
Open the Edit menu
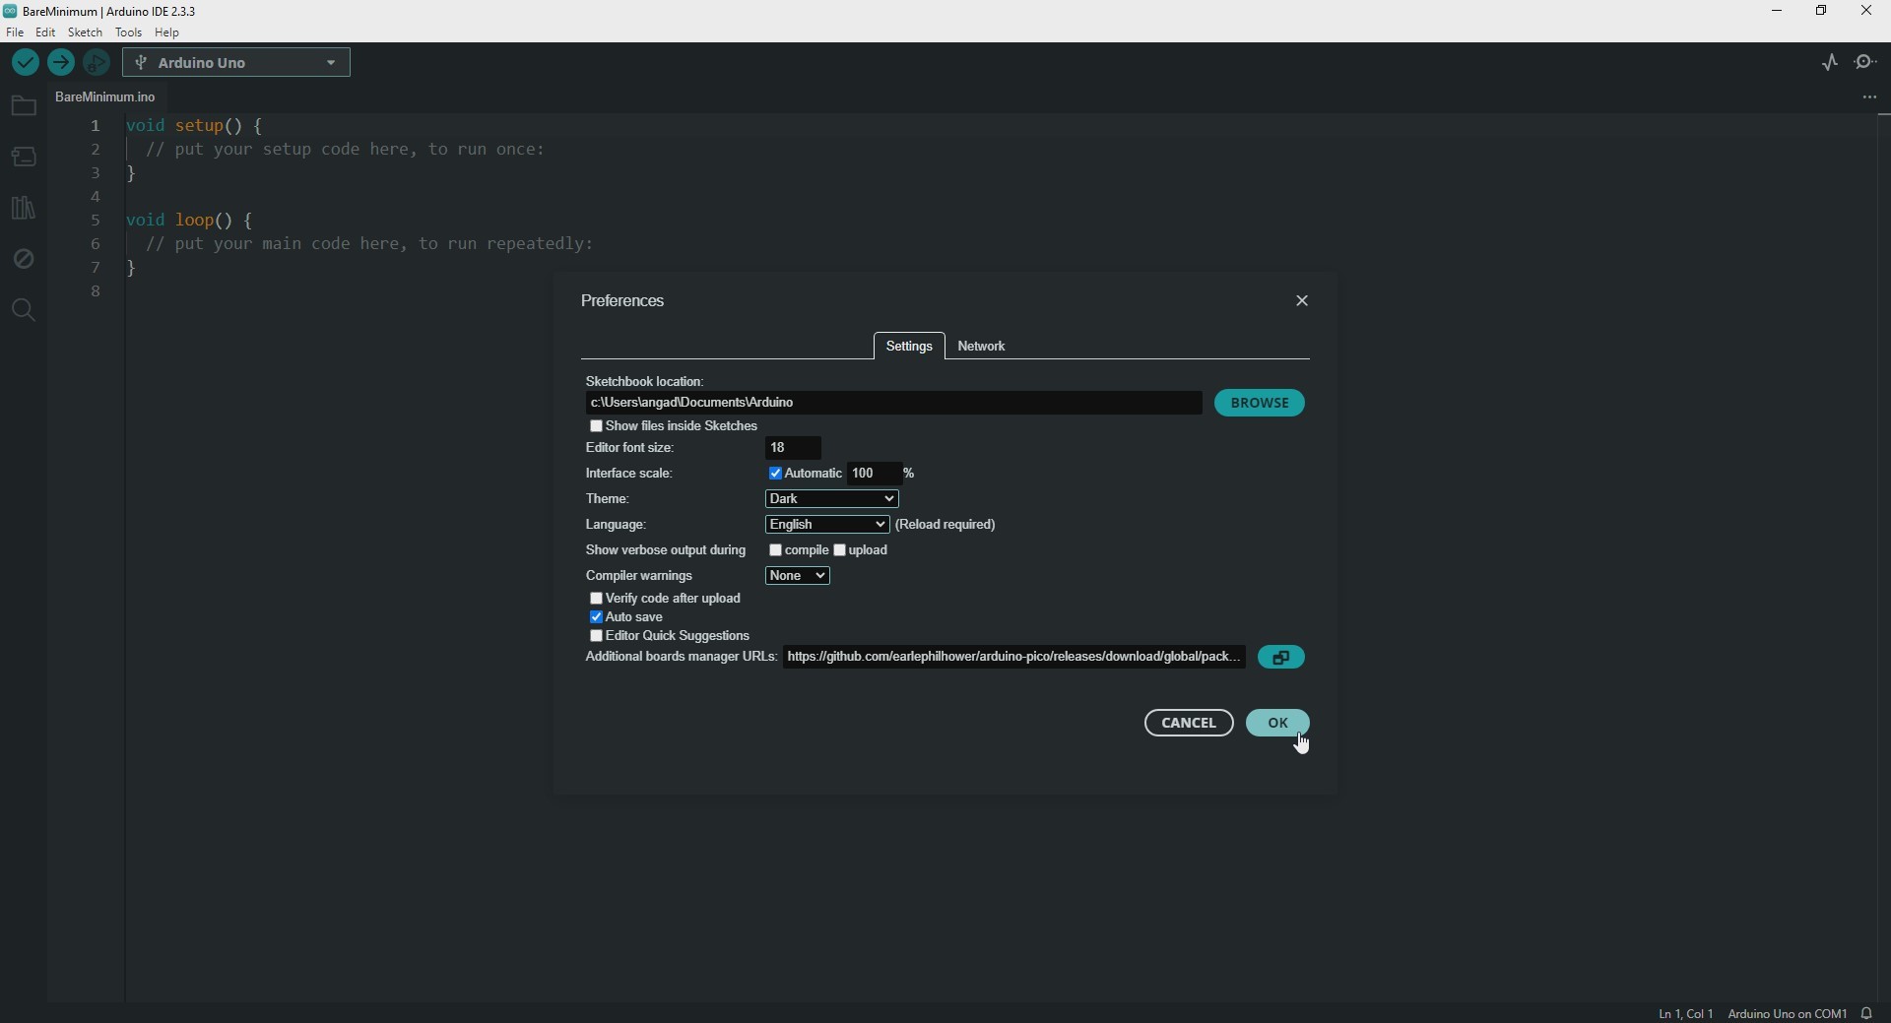coord(46,33)
